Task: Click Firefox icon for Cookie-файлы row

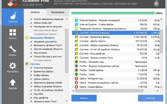Action: click(x=76, y=70)
